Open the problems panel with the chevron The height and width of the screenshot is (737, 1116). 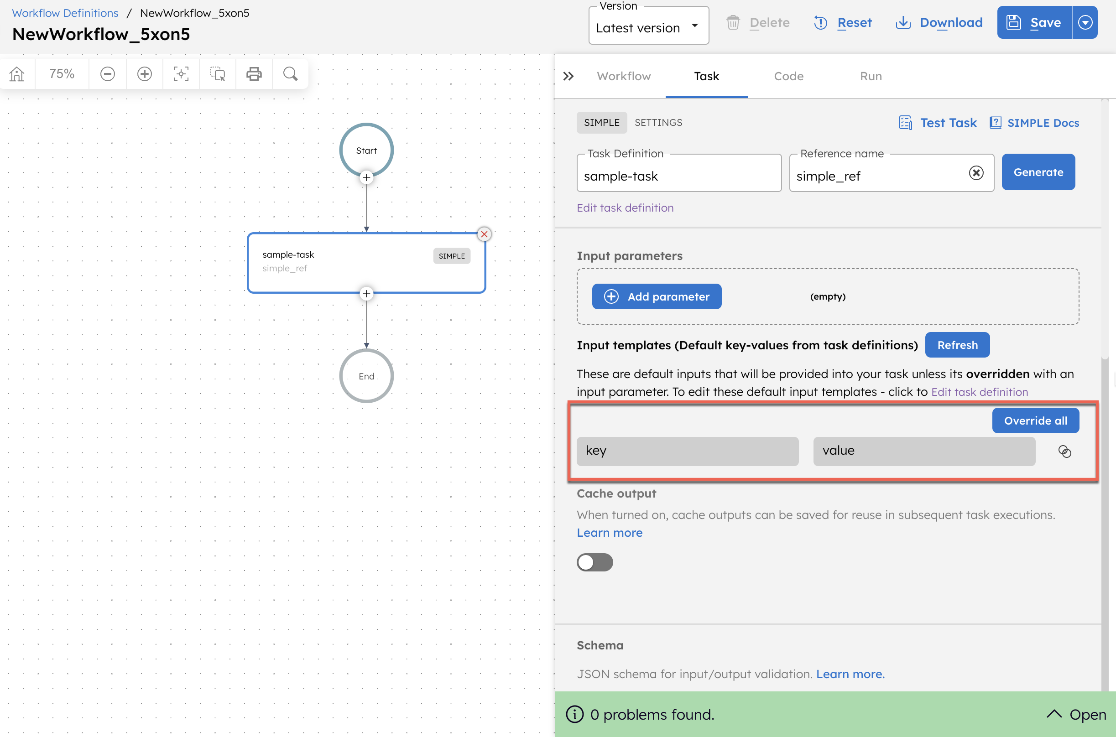(1054, 715)
